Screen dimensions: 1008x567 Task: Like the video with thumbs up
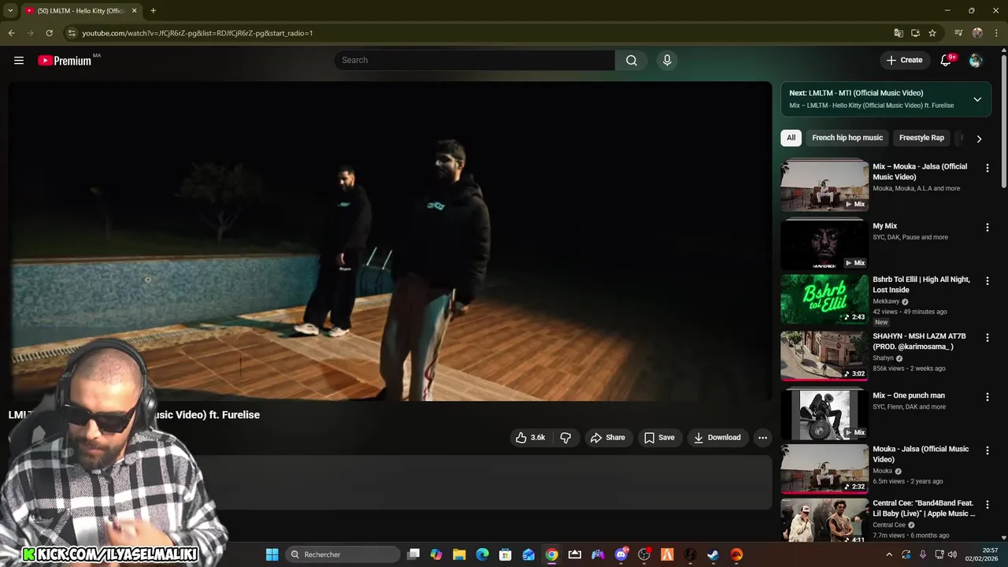tap(532, 438)
